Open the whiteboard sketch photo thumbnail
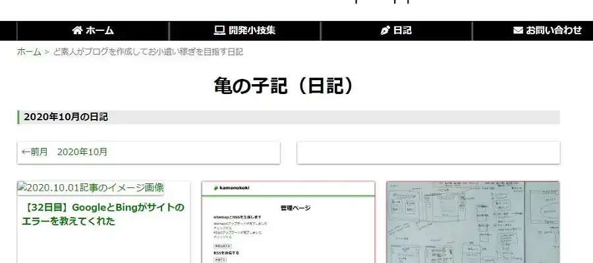This screenshot has width=593, height=263. click(472, 222)
